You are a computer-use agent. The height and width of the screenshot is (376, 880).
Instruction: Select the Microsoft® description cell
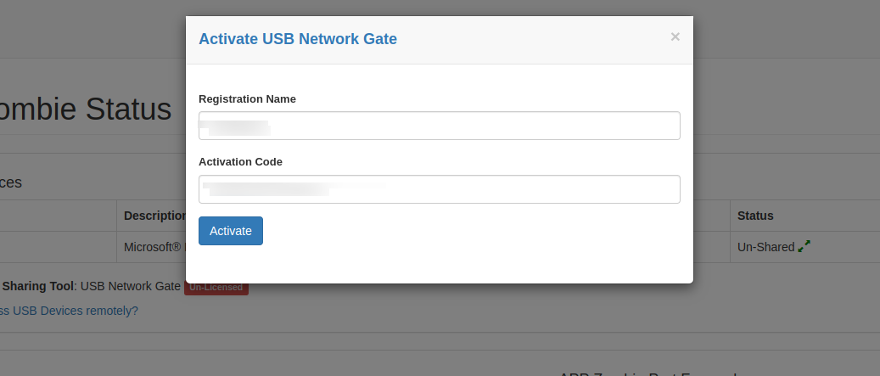point(152,247)
